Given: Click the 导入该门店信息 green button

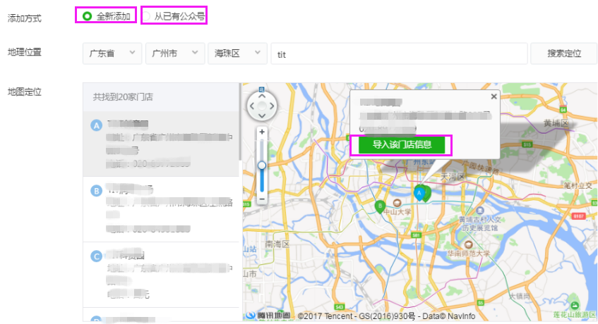Looking at the screenshot, I should coord(402,145).
